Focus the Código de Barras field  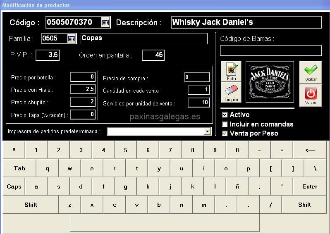(x=271, y=50)
